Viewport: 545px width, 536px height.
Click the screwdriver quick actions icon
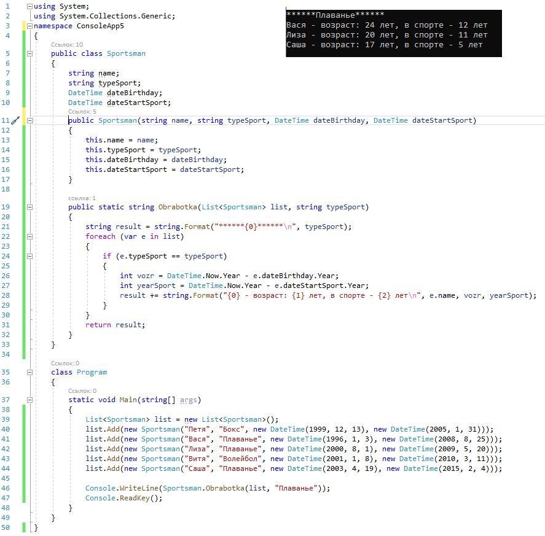pos(15,121)
